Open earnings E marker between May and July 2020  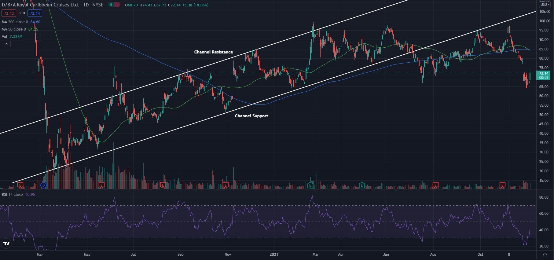click(x=102, y=185)
